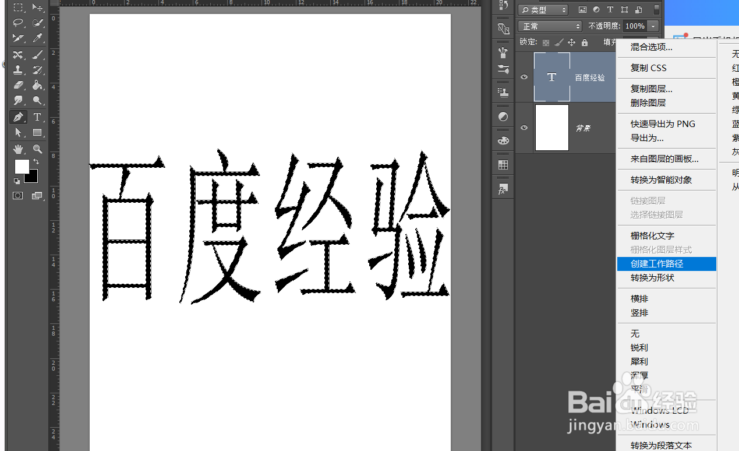Viewport: 739px width, 451px height.
Task: Toggle layer filtering switch on or off
Action: click(x=657, y=10)
